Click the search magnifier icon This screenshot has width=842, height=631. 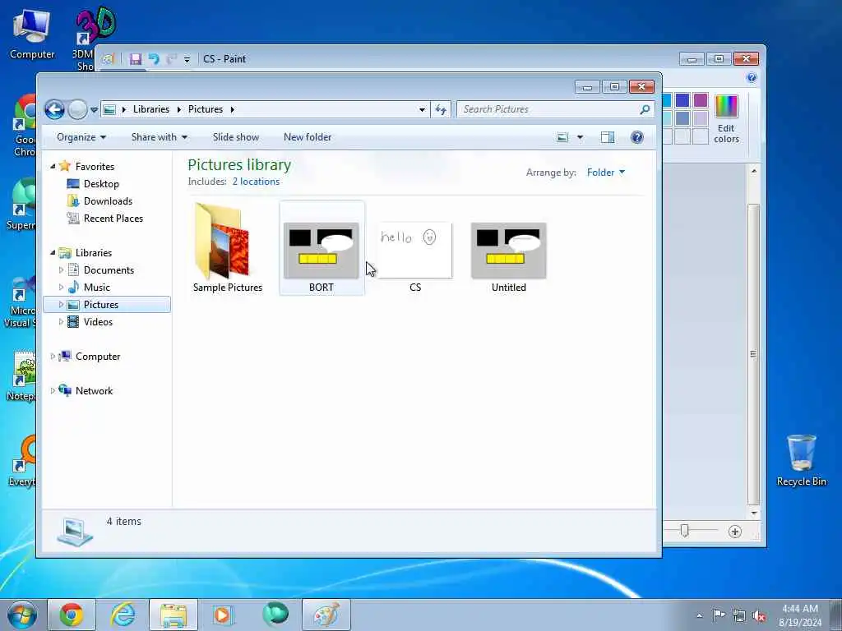click(645, 109)
